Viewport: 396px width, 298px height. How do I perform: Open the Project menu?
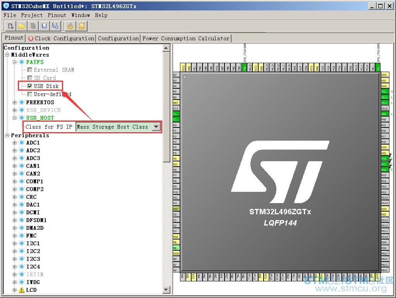[x=32, y=15]
